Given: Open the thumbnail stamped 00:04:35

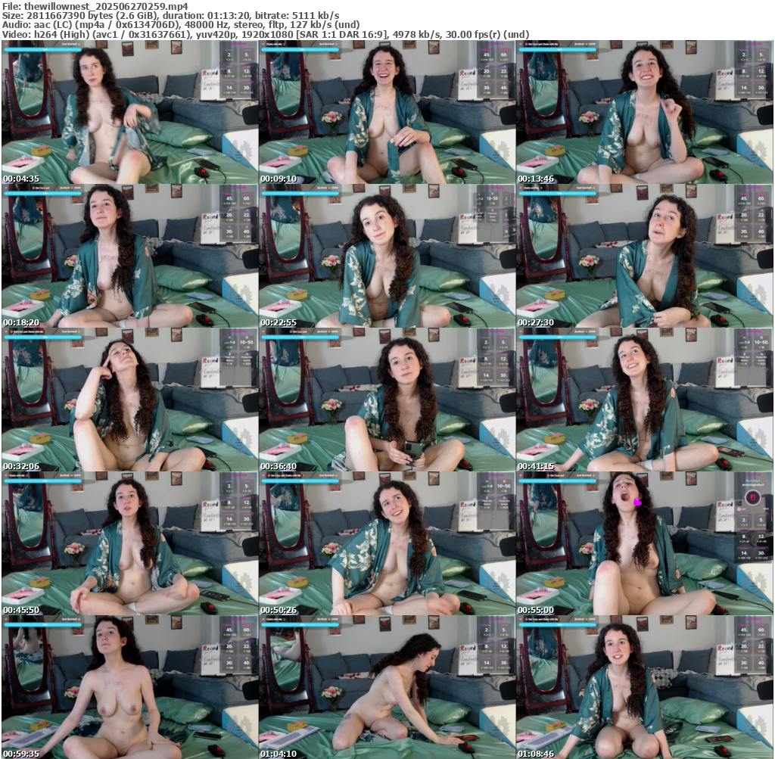Looking at the screenshot, I should 129,112.
